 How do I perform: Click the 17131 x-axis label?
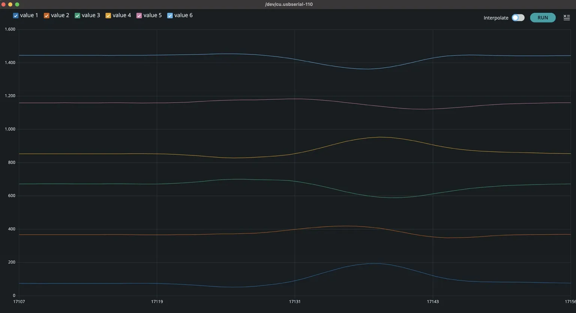coord(295,301)
